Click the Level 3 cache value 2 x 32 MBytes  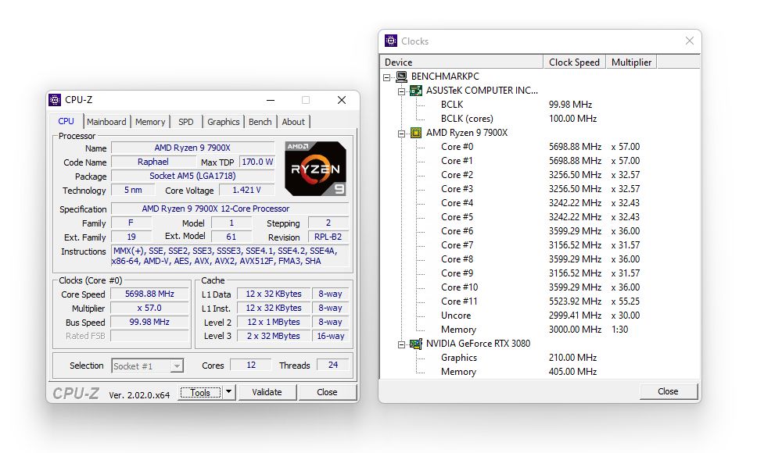[x=273, y=336]
